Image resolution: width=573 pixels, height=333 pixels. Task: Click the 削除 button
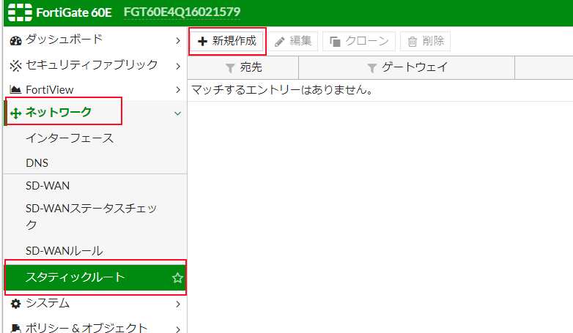(426, 41)
